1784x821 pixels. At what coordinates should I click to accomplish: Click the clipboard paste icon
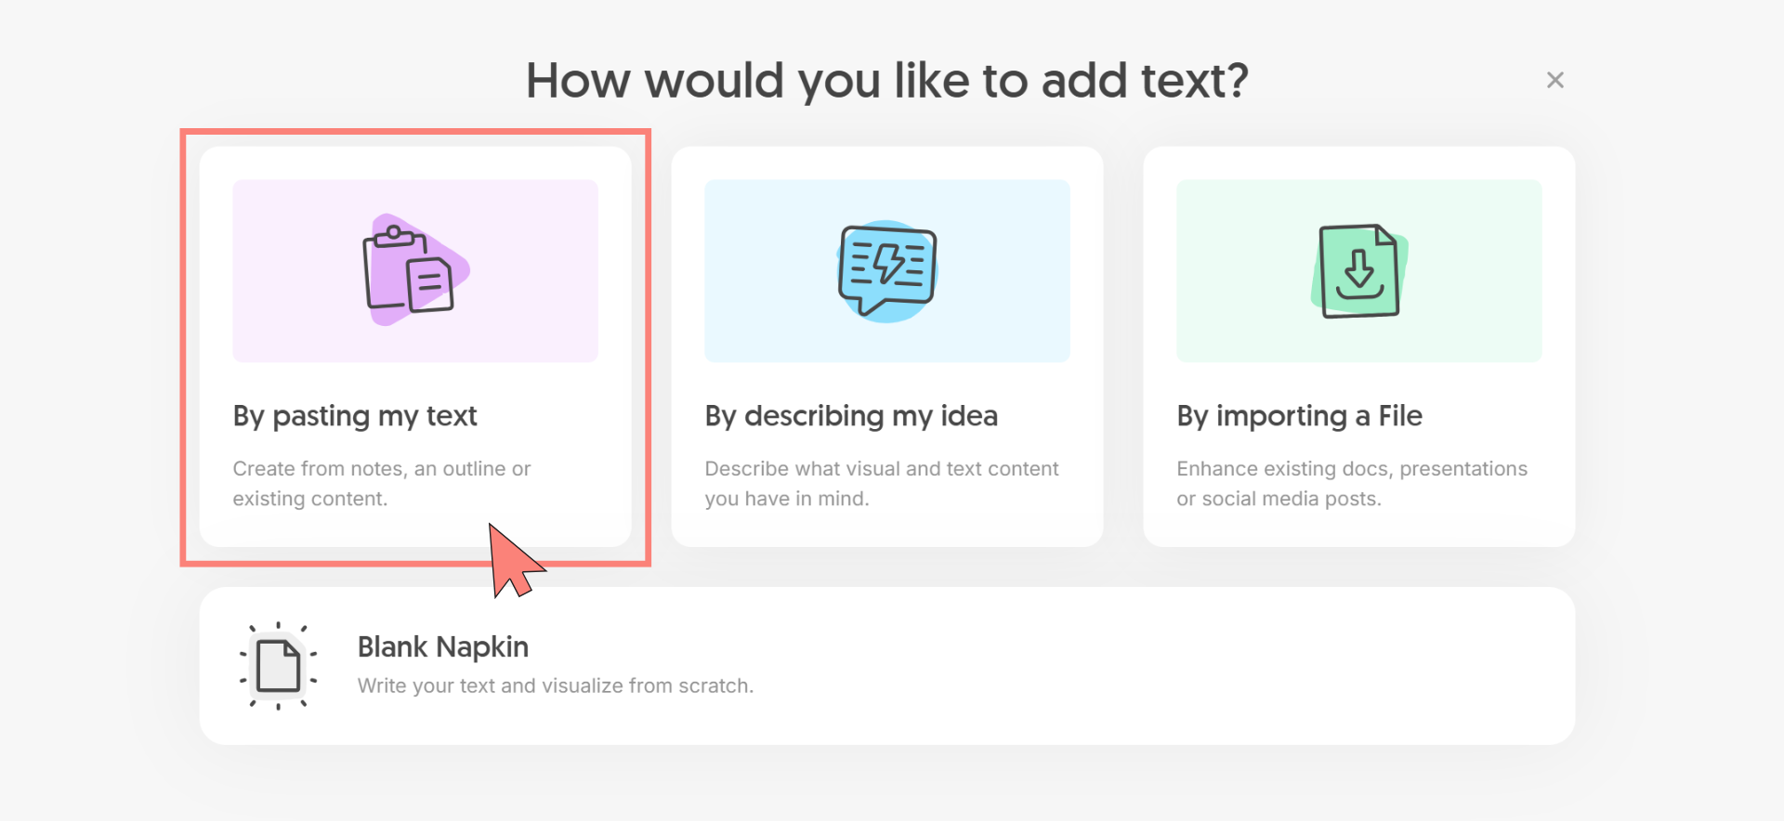pos(410,270)
